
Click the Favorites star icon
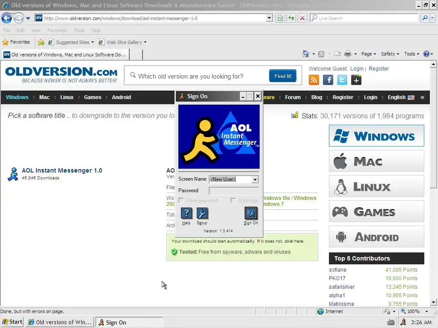tap(5, 42)
